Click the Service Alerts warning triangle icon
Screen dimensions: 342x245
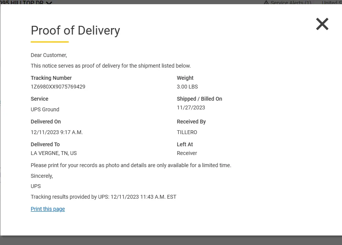tap(266, 2)
